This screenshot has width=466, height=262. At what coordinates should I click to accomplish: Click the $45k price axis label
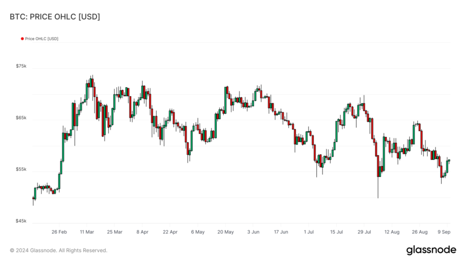click(x=21, y=221)
